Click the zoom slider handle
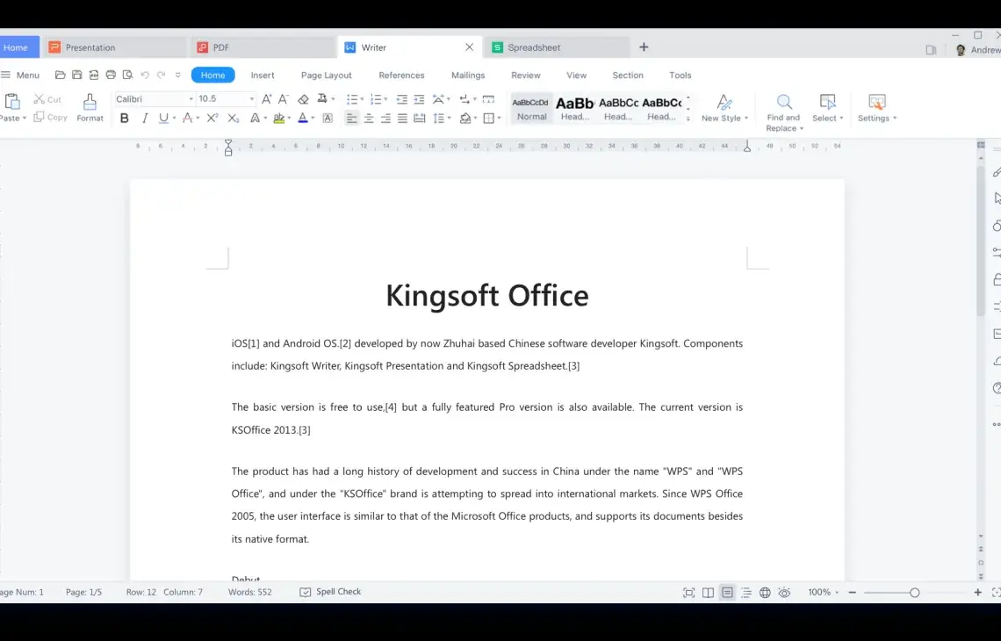 click(x=915, y=593)
